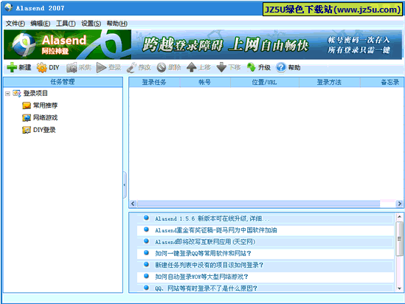Click news list scrollbar up arrow

pyautogui.click(x=399, y=216)
